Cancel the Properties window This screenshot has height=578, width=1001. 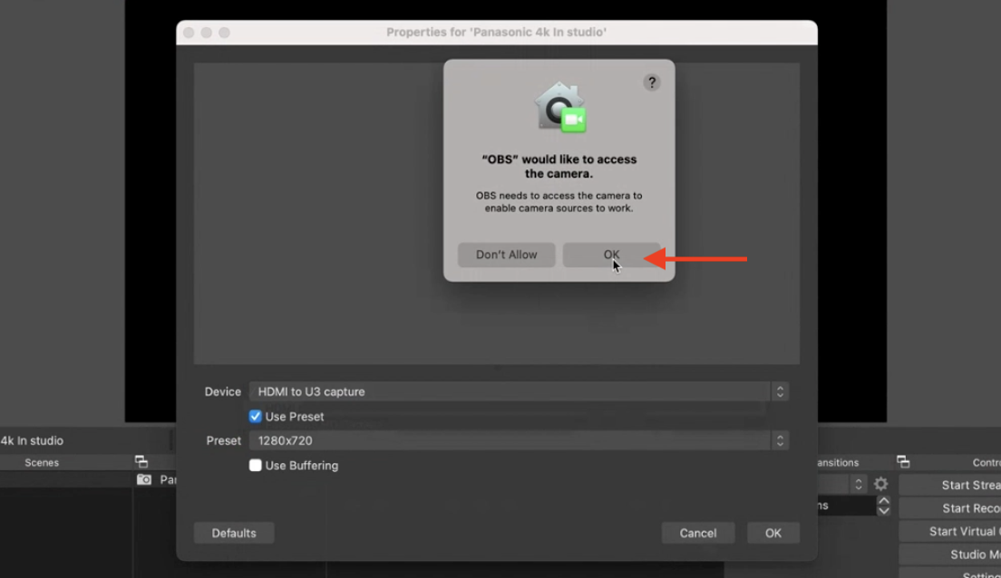point(698,534)
